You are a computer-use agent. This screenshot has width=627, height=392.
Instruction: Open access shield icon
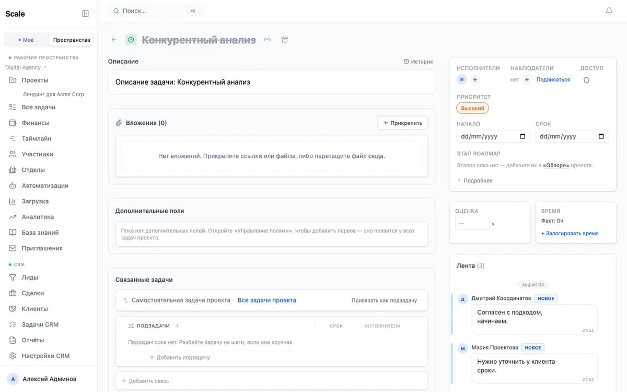pos(586,80)
